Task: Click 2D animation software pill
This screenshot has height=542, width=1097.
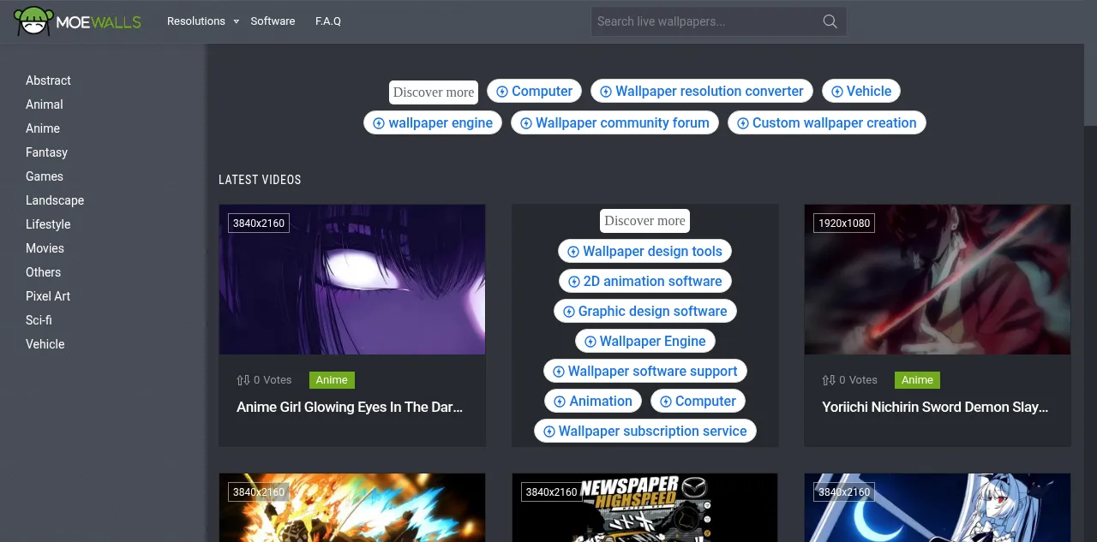Action: [644, 281]
